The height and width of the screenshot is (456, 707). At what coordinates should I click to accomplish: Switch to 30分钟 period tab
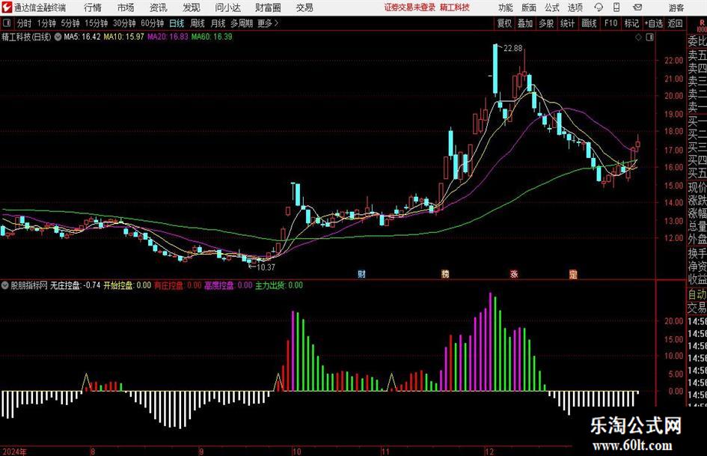pyautogui.click(x=124, y=23)
